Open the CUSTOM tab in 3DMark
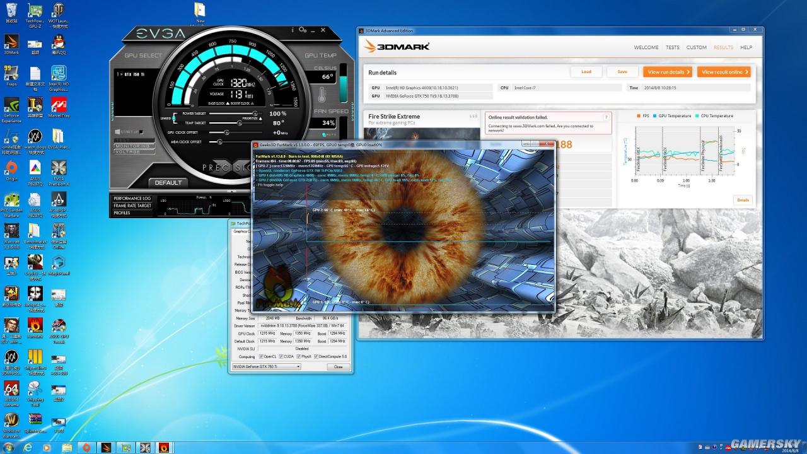 point(697,47)
